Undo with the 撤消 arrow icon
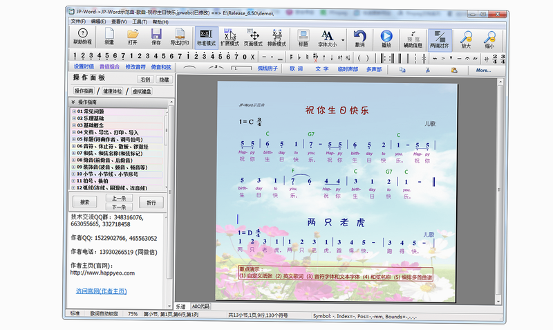 coord(359,38)
